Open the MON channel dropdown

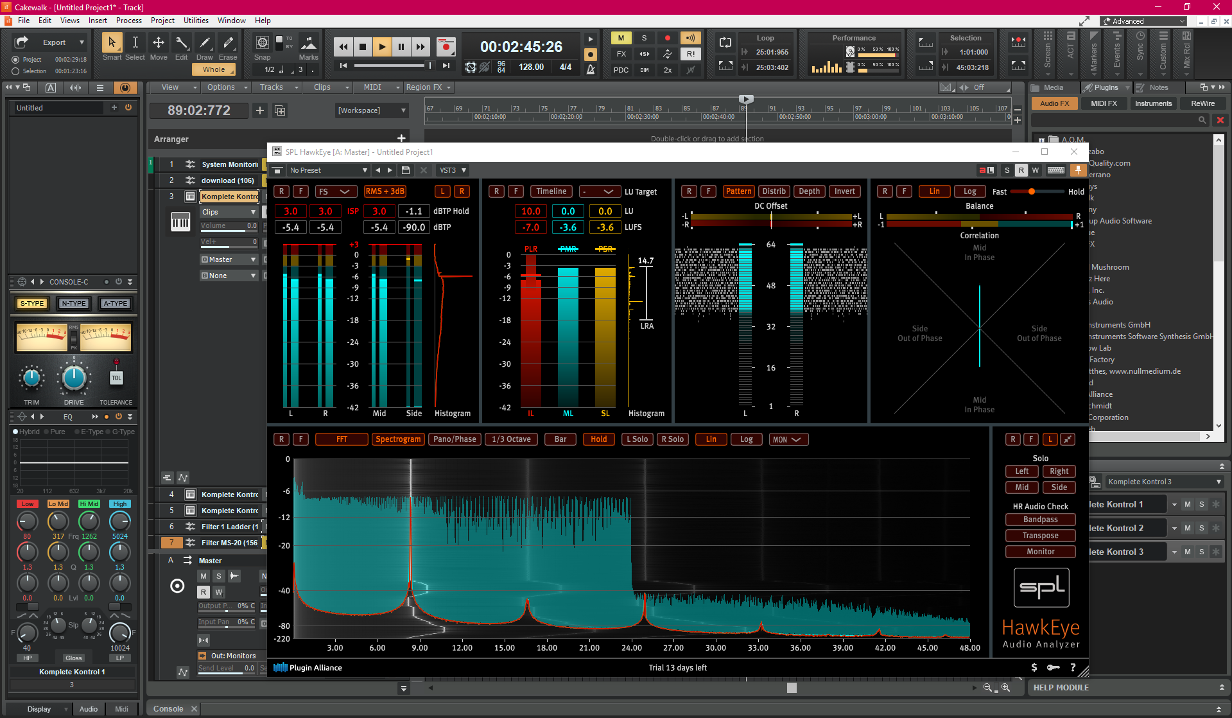(x=787, y=439)
